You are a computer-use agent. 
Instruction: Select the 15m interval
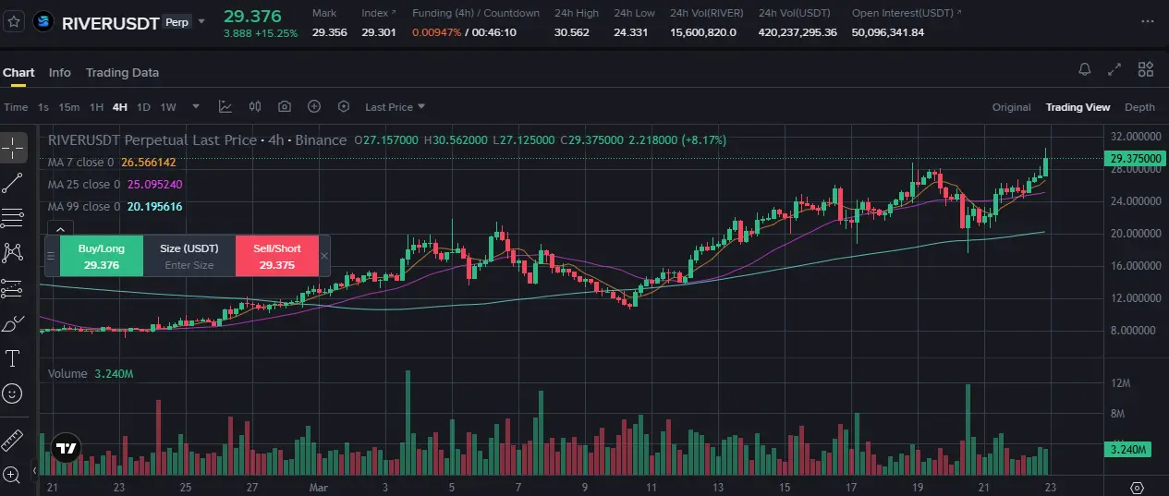(68, 107)
